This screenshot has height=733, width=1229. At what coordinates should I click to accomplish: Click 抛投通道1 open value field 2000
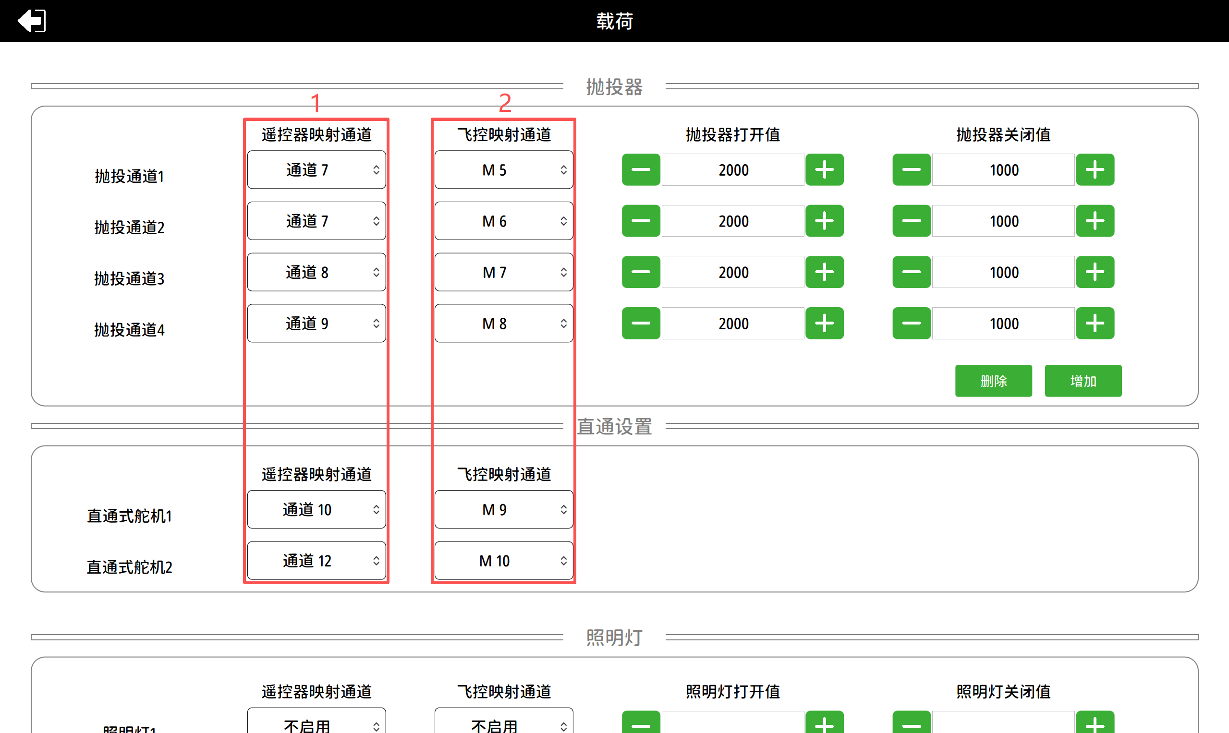point(733,170)
